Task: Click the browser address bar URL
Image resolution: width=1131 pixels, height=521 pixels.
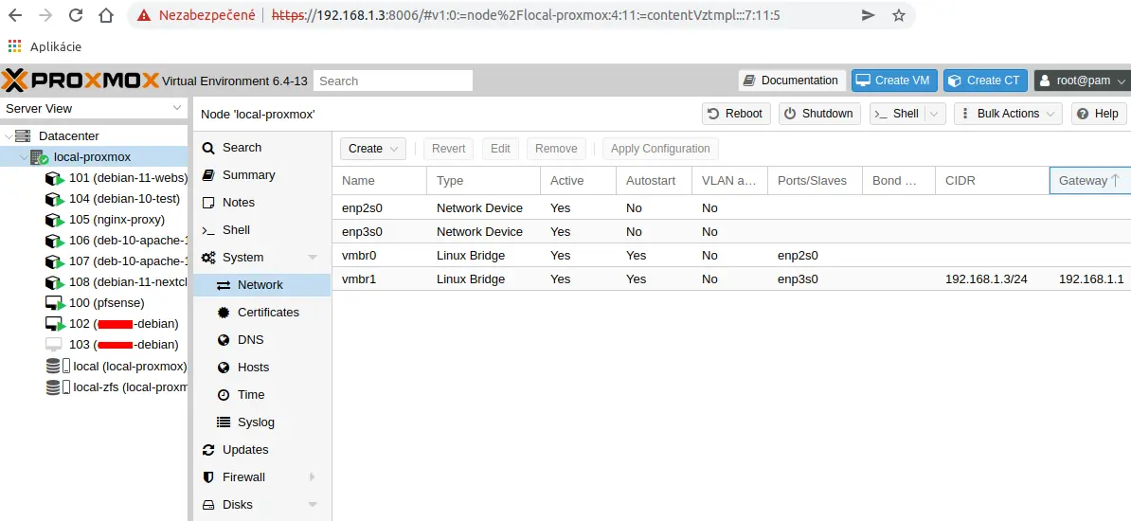Action: click(527, 15)
